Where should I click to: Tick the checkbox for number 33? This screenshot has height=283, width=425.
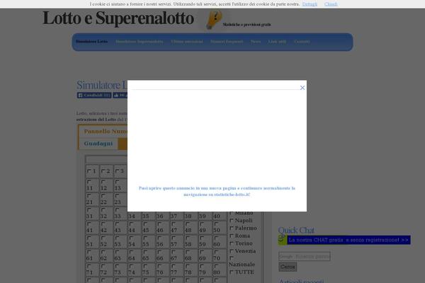click(x=117, y=210)
